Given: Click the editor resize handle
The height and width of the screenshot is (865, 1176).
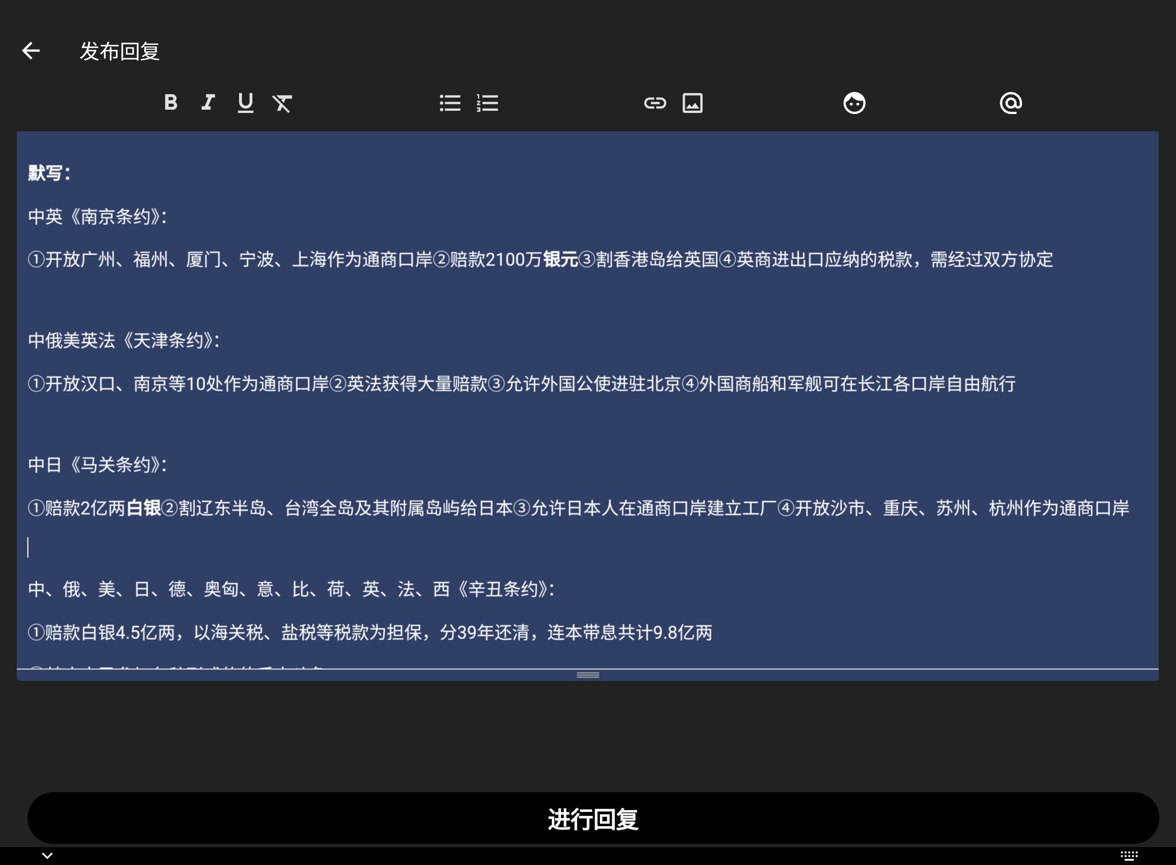Looking at the screenshot, I should point(588,675).
